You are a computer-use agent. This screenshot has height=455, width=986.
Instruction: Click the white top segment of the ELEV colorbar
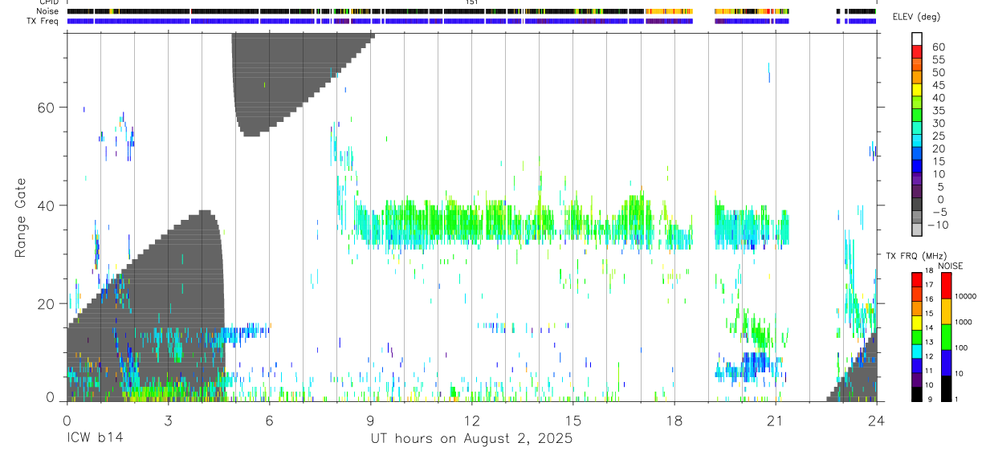pyautogui.click(x=917, y=39)
